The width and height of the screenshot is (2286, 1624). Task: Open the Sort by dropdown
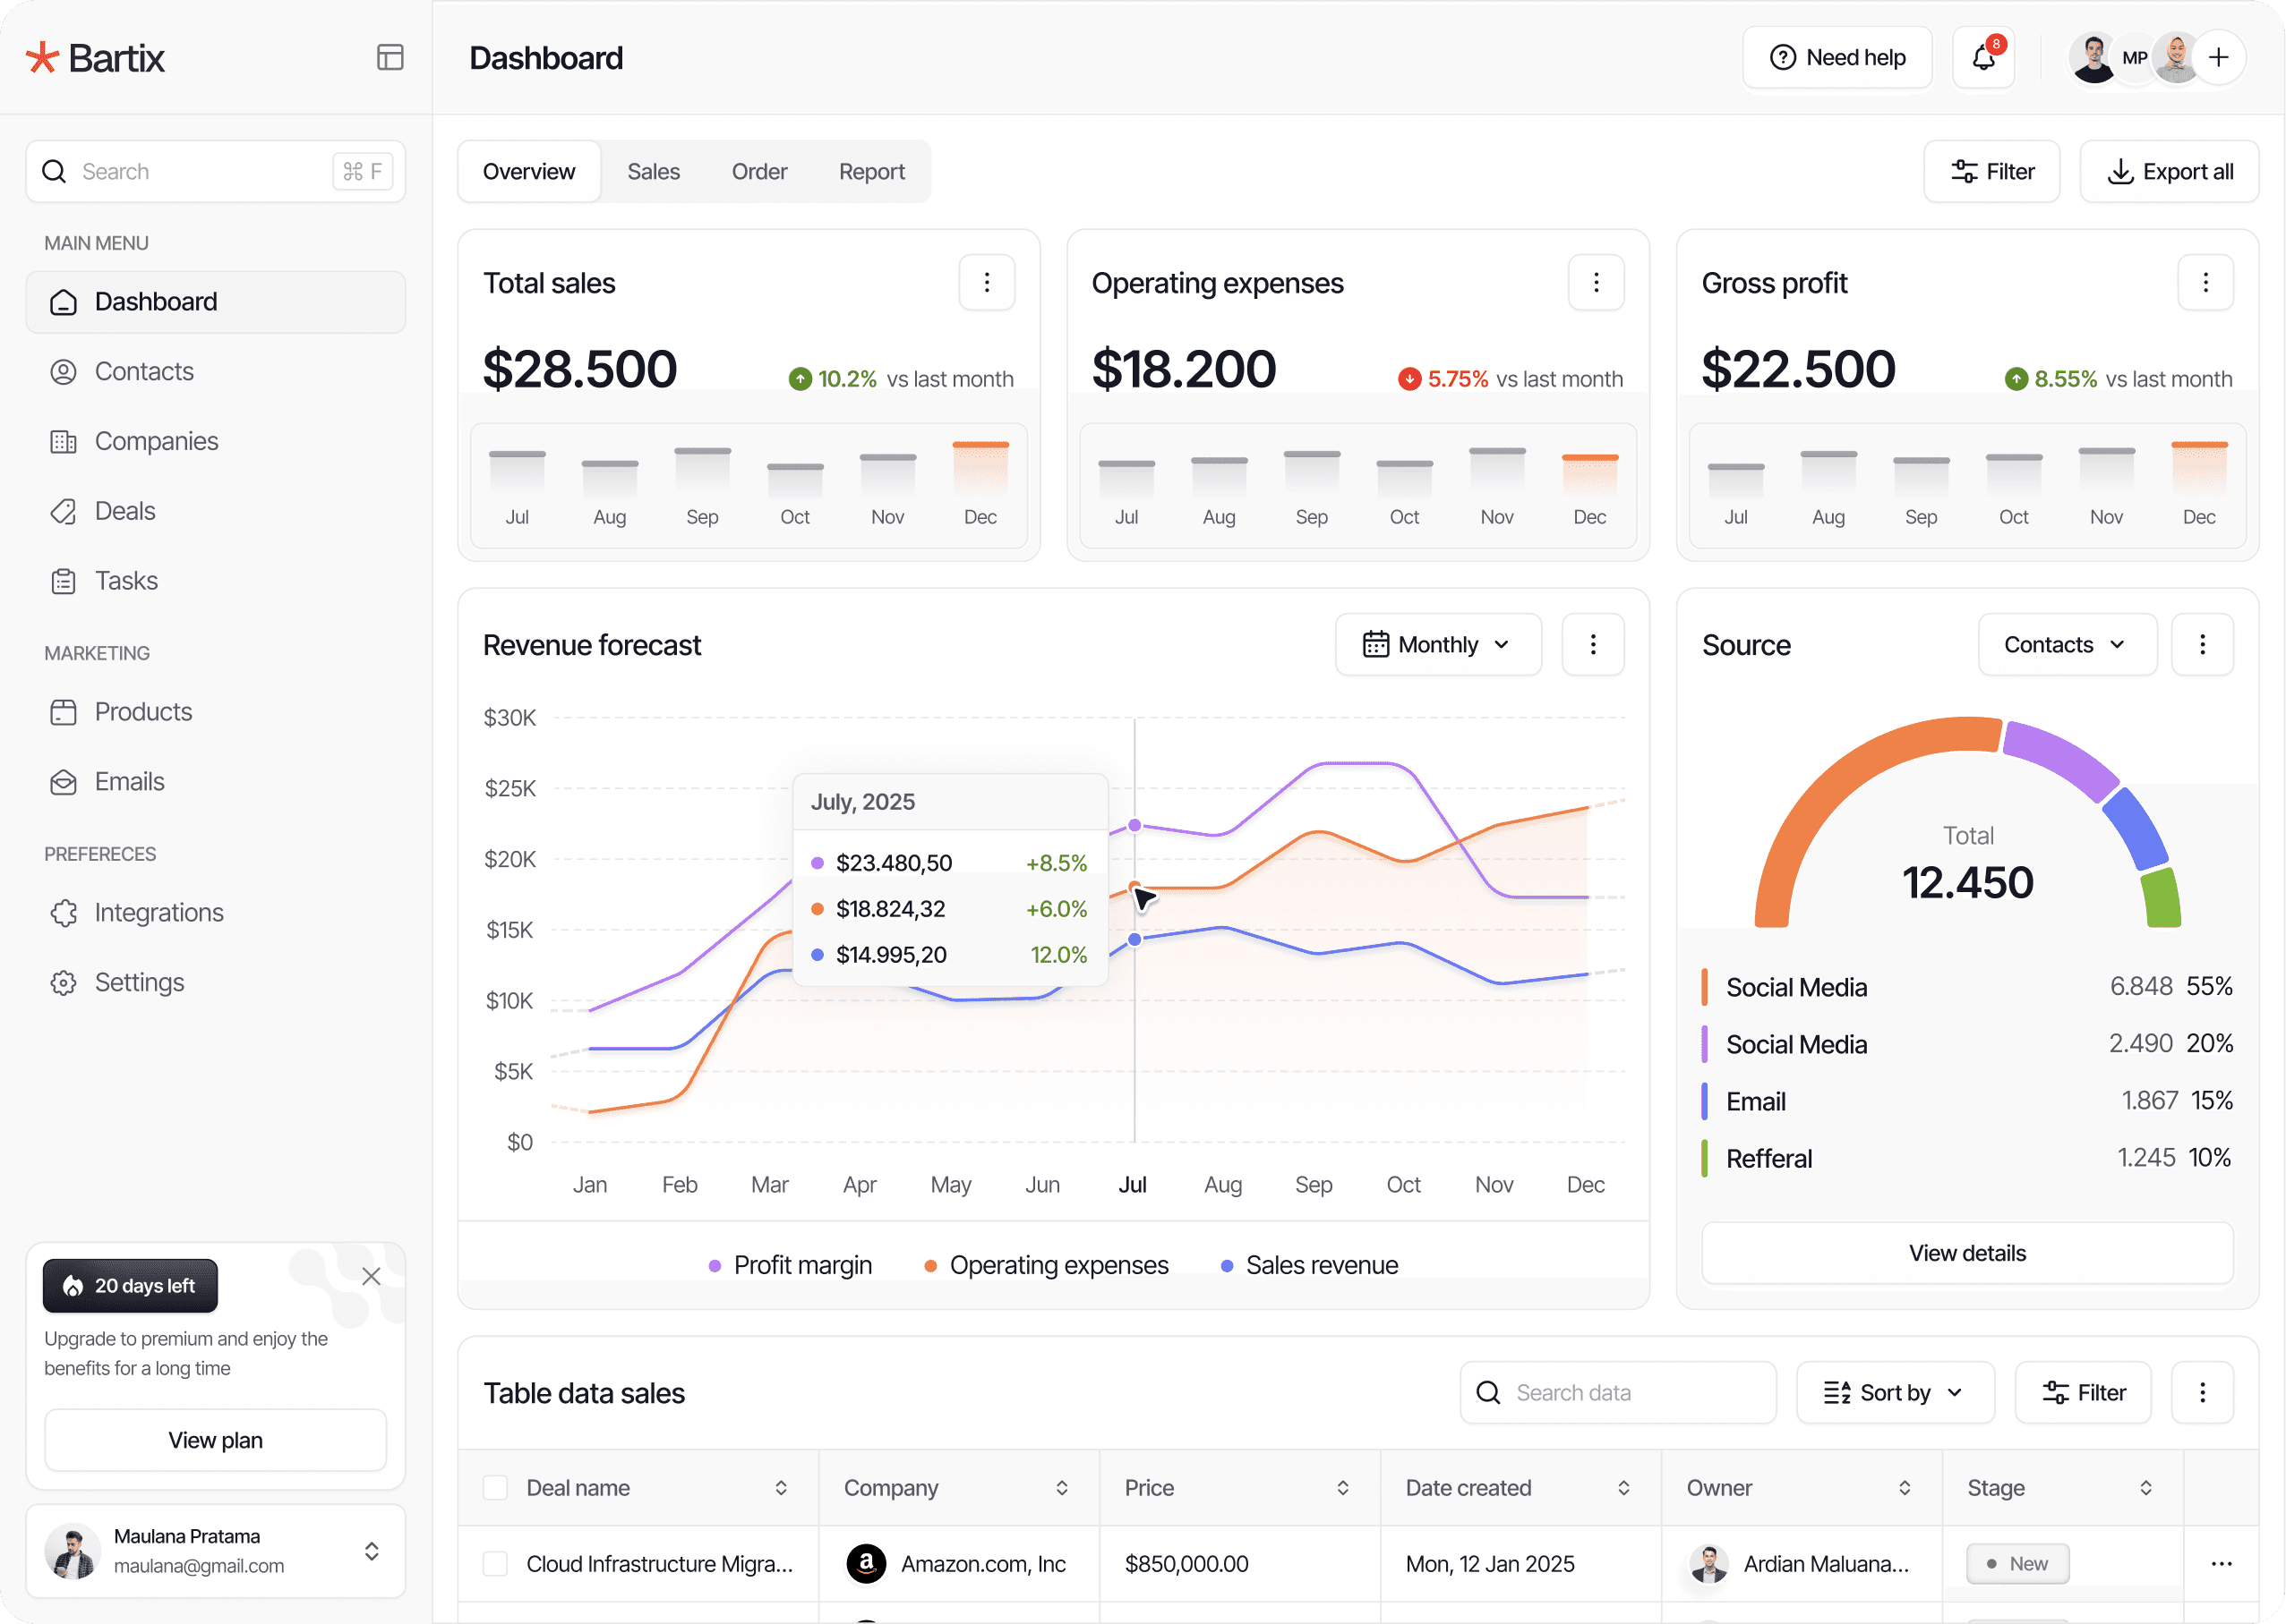[1894, 1393]
